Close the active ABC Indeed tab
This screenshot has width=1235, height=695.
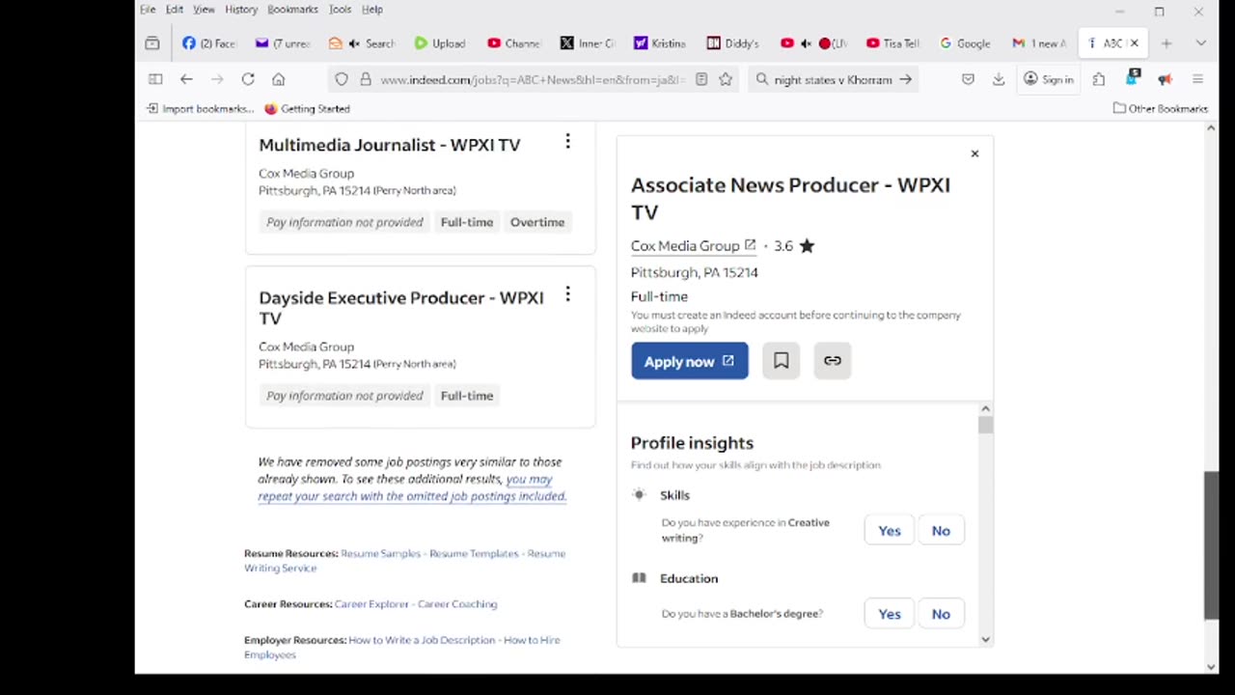[1135, 42]
